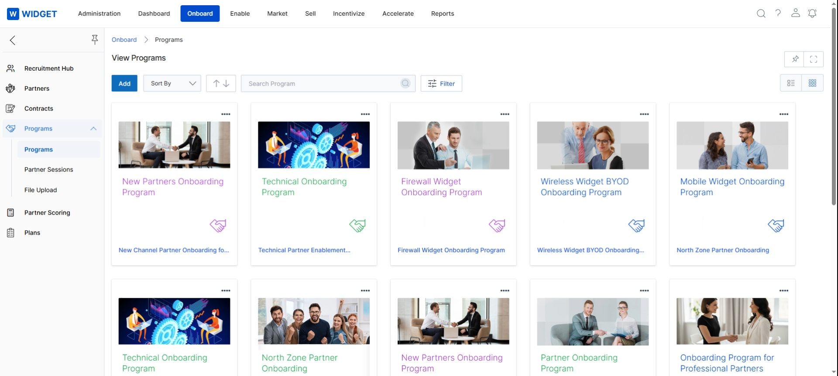Image resolution: width=838 pixels, height=376 pixels.
Task: Open Technical Partner Enablement link
Action: (x=304, y=250)
